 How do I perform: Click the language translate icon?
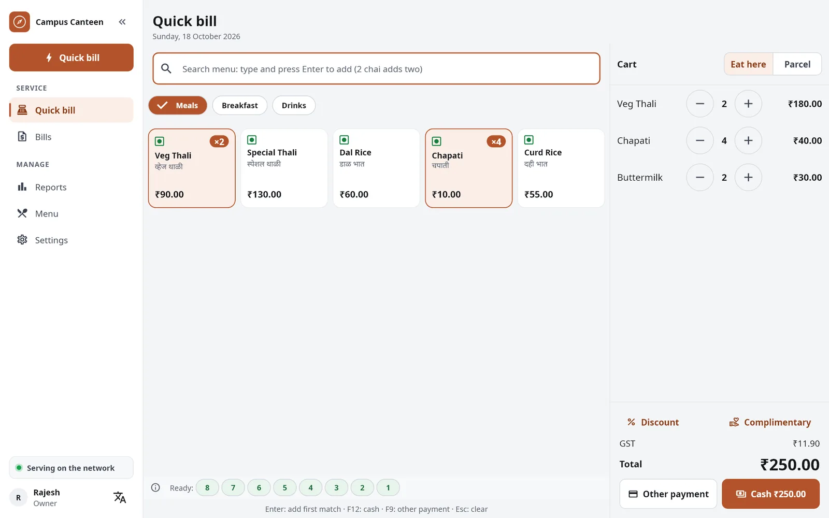click(120, 497)
